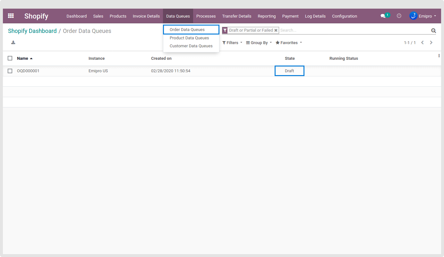Click the download export icon

pyautogui.click(x=13, y=43)
